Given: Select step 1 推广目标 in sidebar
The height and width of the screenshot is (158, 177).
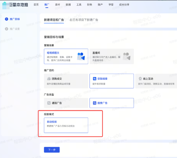Looking at the screenshot, I should (x=12, y=19).
